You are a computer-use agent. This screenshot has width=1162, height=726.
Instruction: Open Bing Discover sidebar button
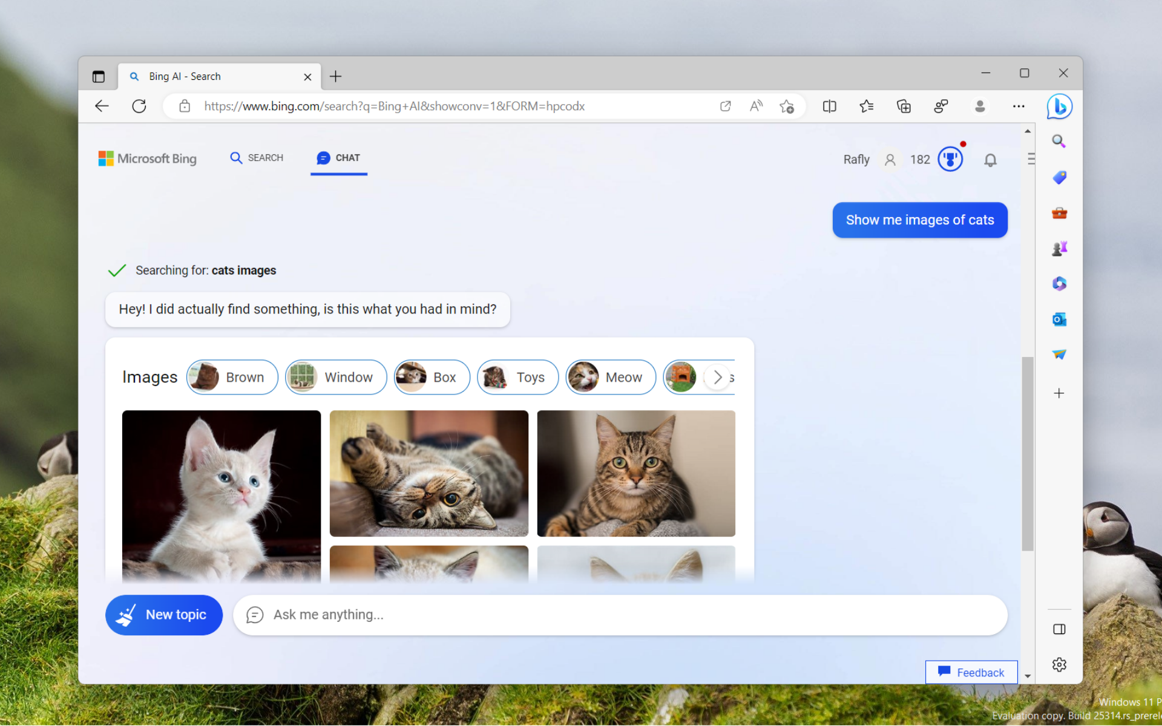(1060, 106)
